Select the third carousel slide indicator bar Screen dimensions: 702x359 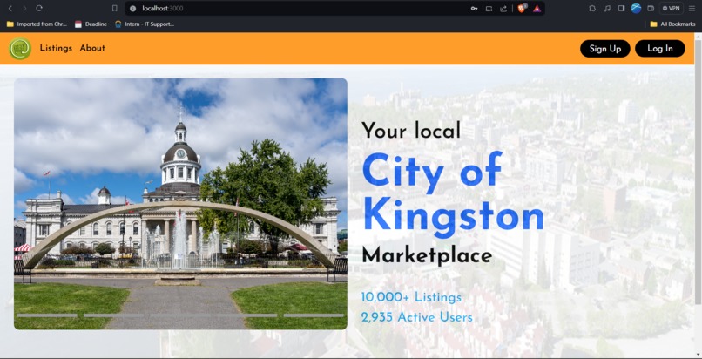[180, 315]
